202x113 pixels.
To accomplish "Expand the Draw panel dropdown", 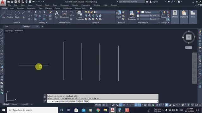I will [17, 23].
